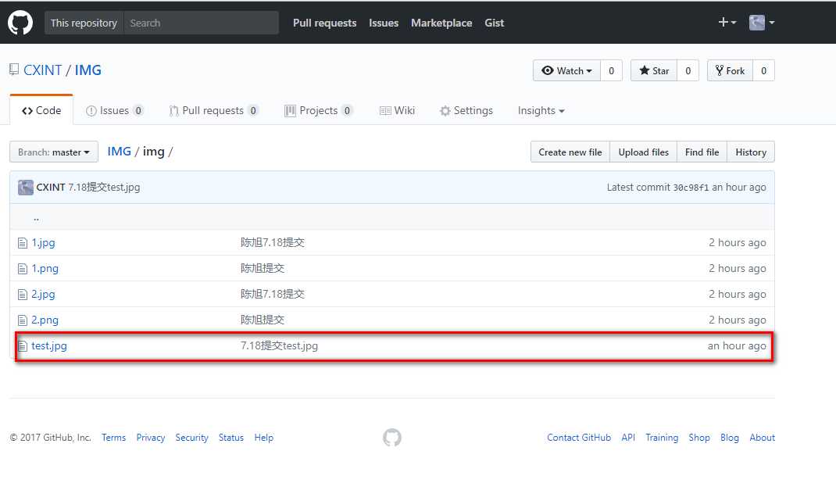This screenshot has height=490, width=836.
Task: Go up to the parent directory ..
Action: coord(36,217)
